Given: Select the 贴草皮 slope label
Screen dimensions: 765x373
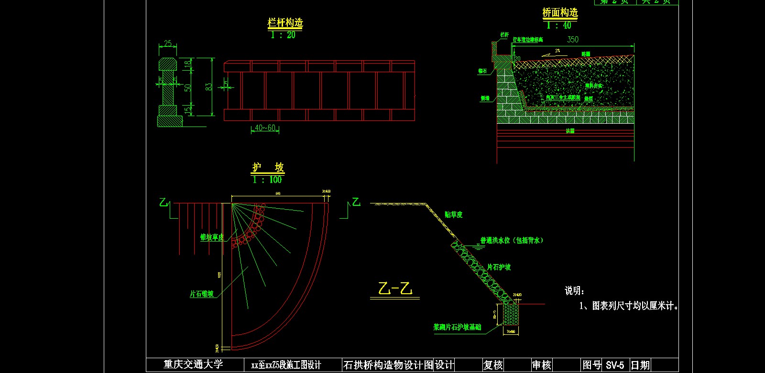Looking at the screenshot, I should [453, 214].
